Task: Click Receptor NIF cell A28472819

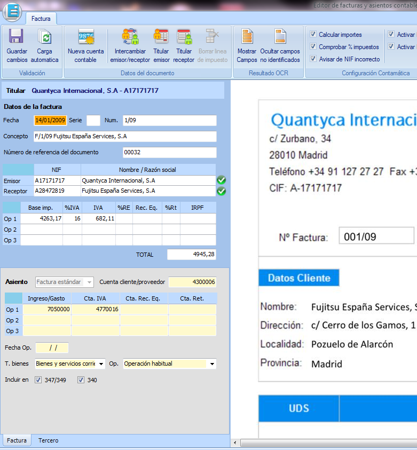Action: point(58,191)
